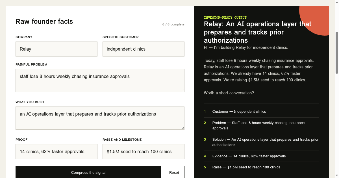Click the What You Built textarea
Image resolution: width=339 pixels, height=178 pixels.
[100, 118]
